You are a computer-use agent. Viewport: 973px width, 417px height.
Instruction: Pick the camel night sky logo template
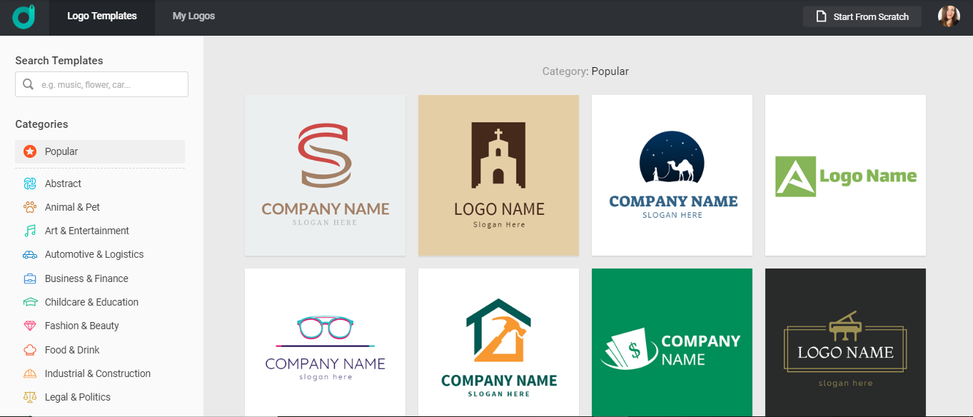coord(672,175)
